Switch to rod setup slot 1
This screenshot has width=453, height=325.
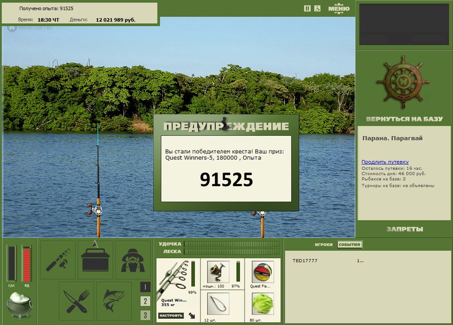(146, 287)
